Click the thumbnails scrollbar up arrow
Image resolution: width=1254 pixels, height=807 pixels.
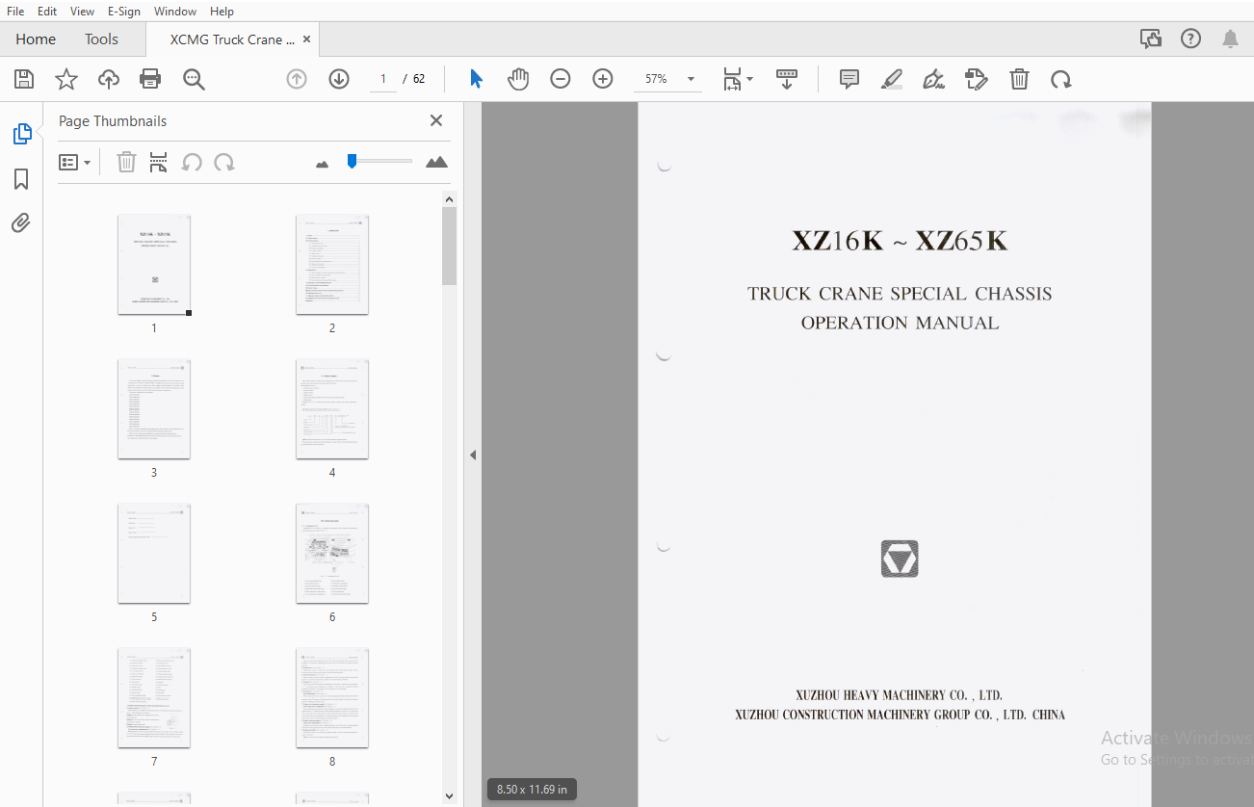tap(449, 198)
